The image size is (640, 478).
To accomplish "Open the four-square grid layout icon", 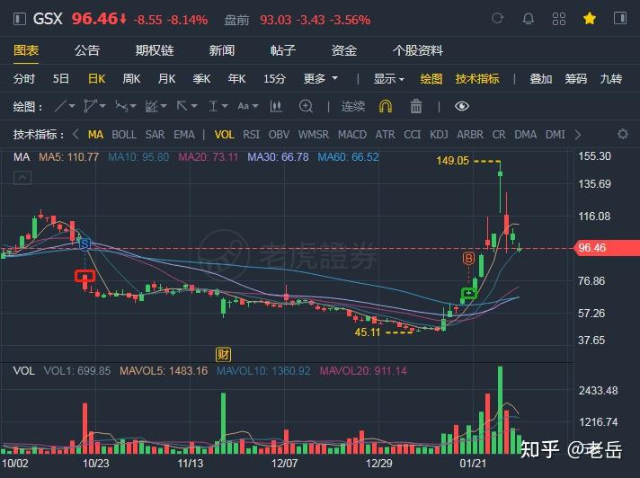I will (559, 19).
